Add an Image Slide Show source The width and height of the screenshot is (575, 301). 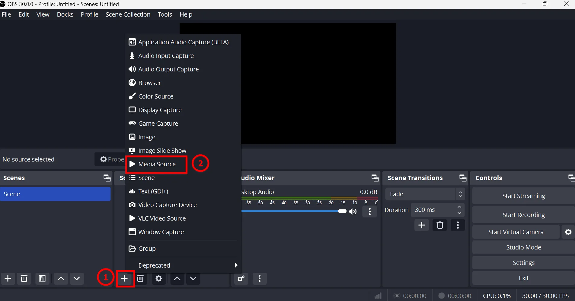pos(183,151)
